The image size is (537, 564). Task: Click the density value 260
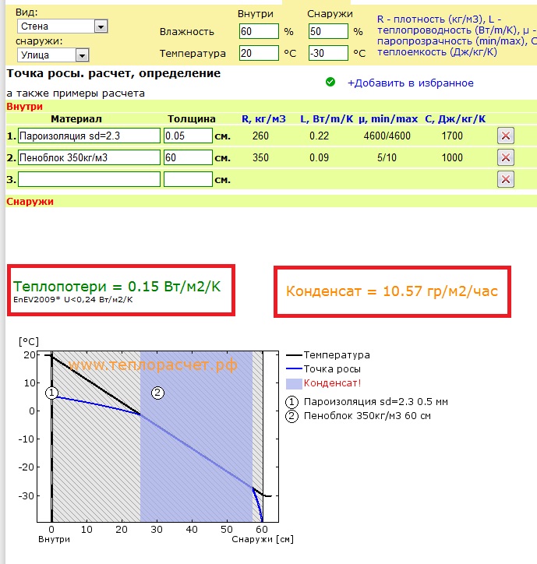point(260,136)
